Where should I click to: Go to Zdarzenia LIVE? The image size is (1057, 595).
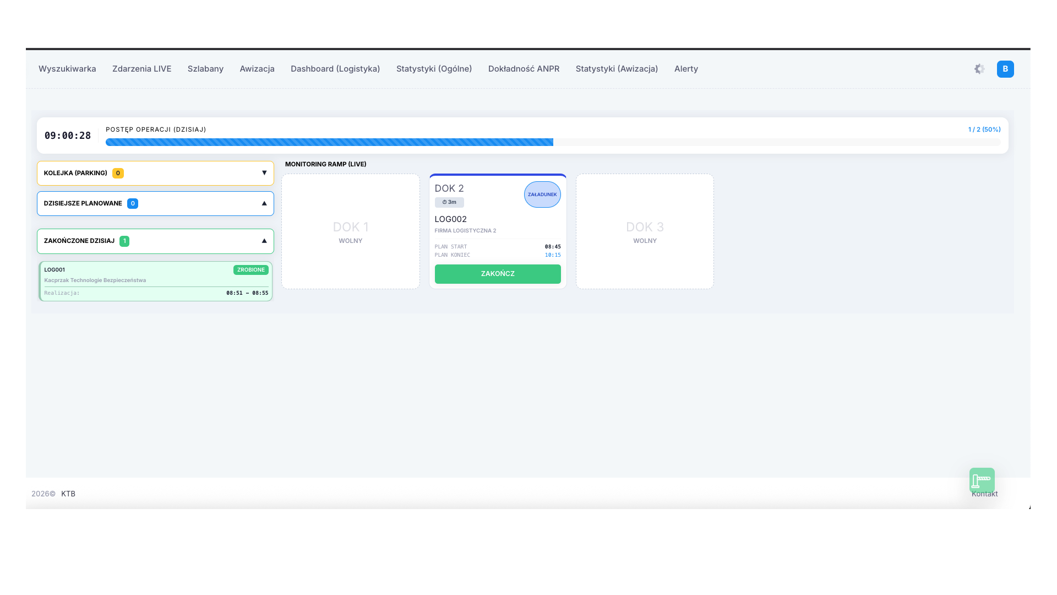142,69
